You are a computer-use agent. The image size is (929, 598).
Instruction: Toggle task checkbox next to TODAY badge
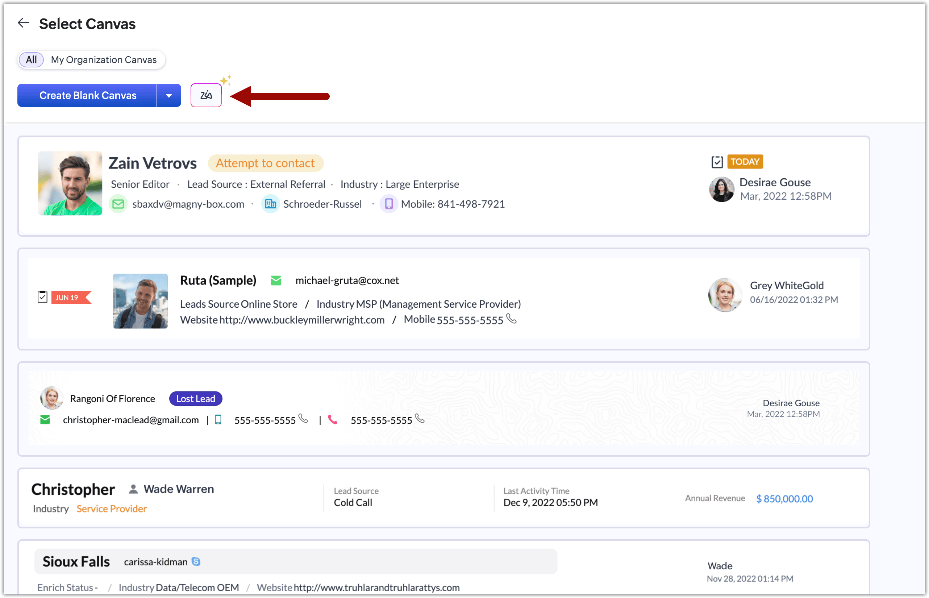pyautogui.click(x=717, y=162)
